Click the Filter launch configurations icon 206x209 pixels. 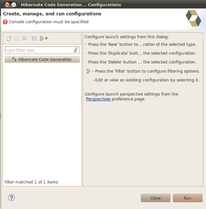[41, 38]
